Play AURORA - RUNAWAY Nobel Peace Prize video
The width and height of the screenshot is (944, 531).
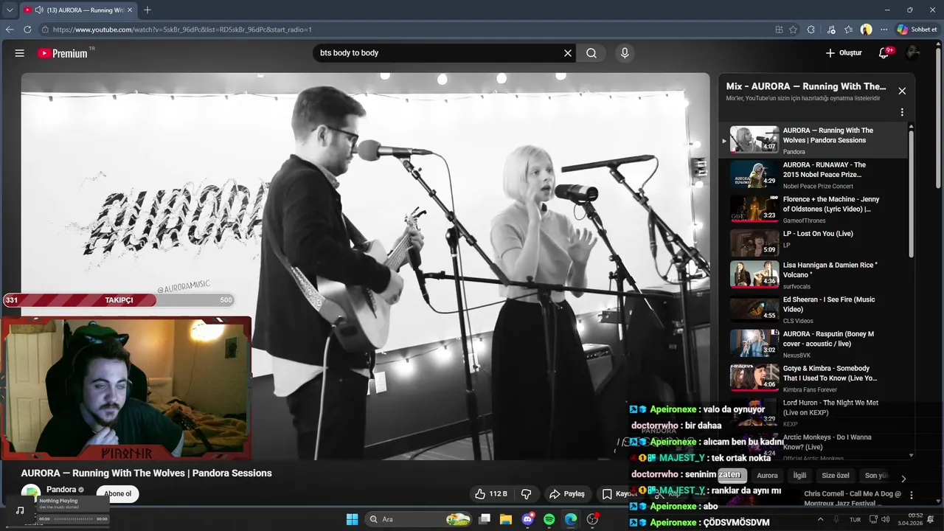[815, 175]
